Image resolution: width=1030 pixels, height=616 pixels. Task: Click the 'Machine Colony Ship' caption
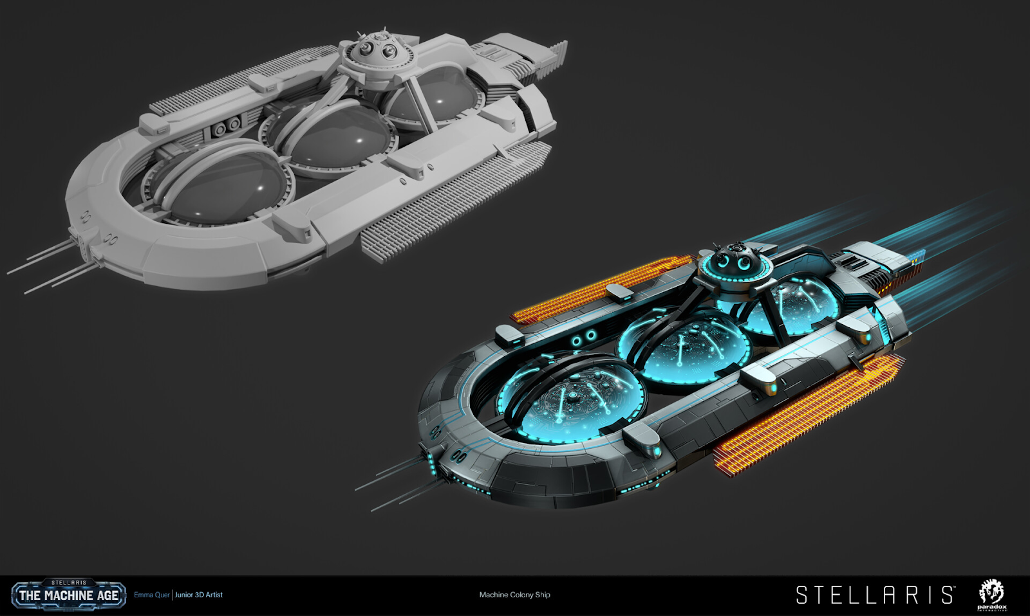(515, 595)
